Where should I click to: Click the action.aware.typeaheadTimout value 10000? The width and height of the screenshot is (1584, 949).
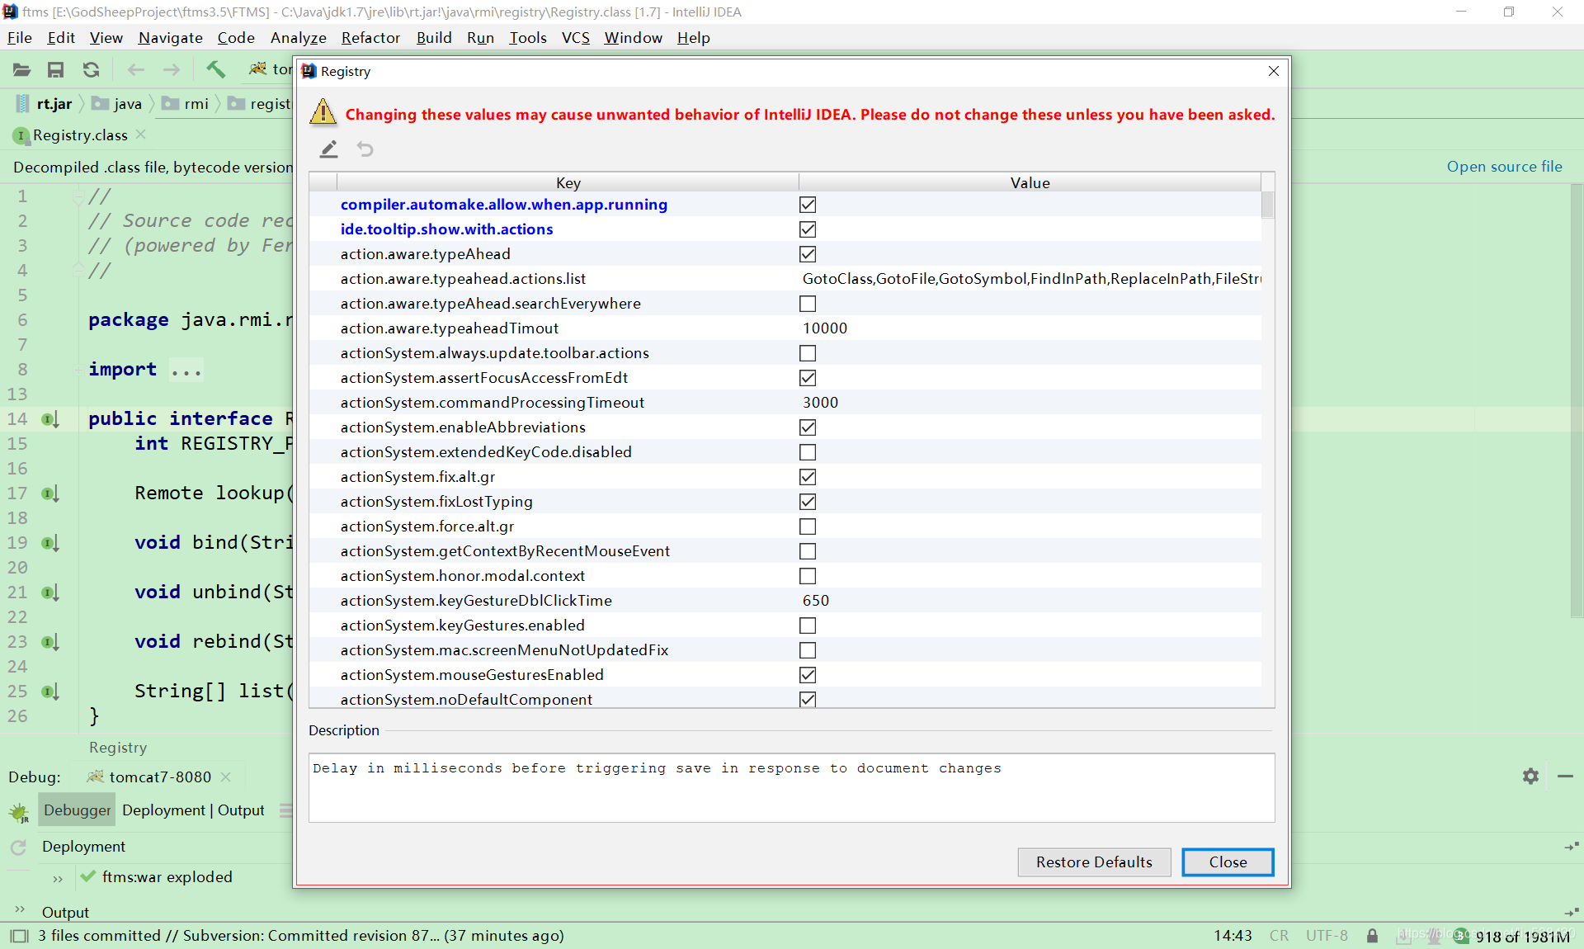[x=825, y=328]
